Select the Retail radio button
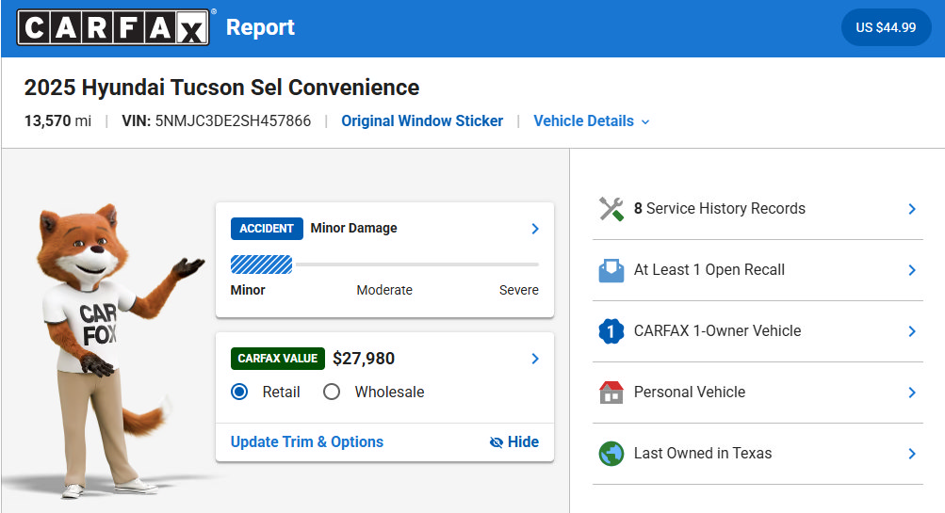This screenshot has height=513, width=945. pyautogui.click(x=239, y=392)
